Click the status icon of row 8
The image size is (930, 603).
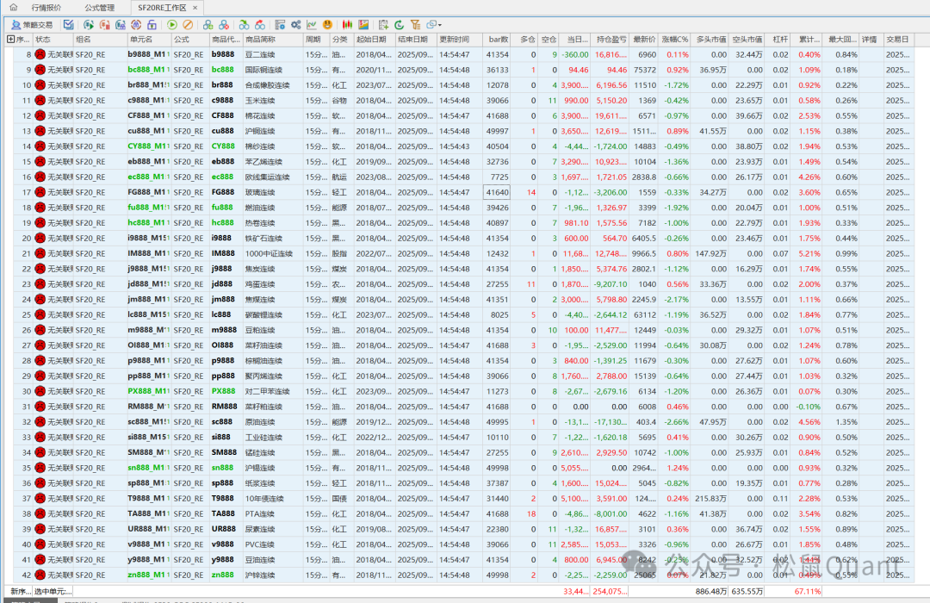40,54
